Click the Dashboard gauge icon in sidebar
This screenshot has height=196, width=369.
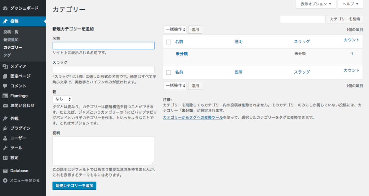pyautogui.click(x=5, y=8)
